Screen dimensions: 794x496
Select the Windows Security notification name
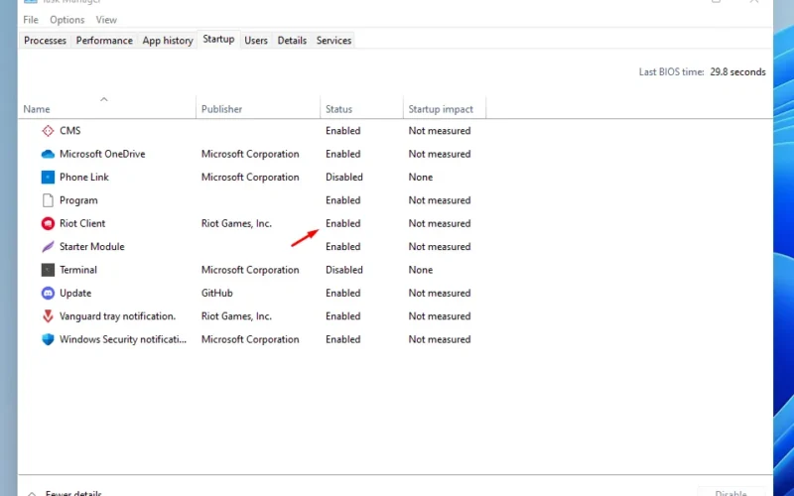click(x=123, y=339)
